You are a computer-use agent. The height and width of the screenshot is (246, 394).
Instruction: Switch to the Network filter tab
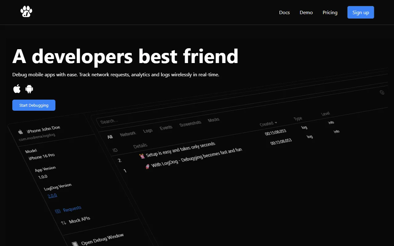click(128, 134)
